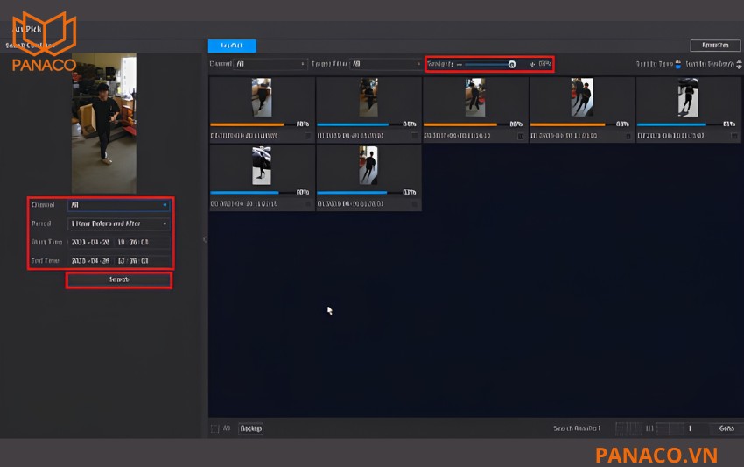The width and height of the screenshot is (744, 467).
Task: Tick the checkbox on the two-people result card
Action: pyautogui.click(x=628, y=137)
